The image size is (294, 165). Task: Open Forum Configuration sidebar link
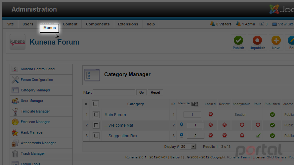click(37, 80)
